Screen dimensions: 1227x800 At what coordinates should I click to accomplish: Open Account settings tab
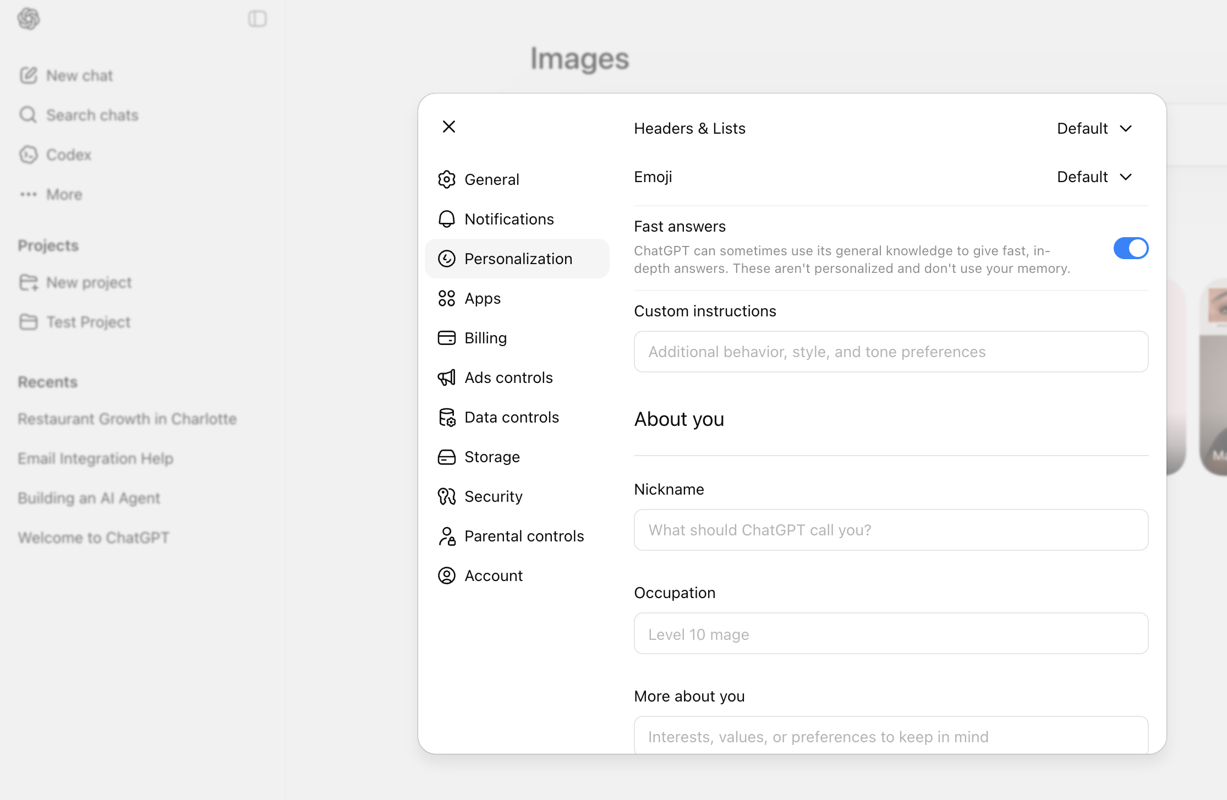pyautogui.click(x=517, y=576)
